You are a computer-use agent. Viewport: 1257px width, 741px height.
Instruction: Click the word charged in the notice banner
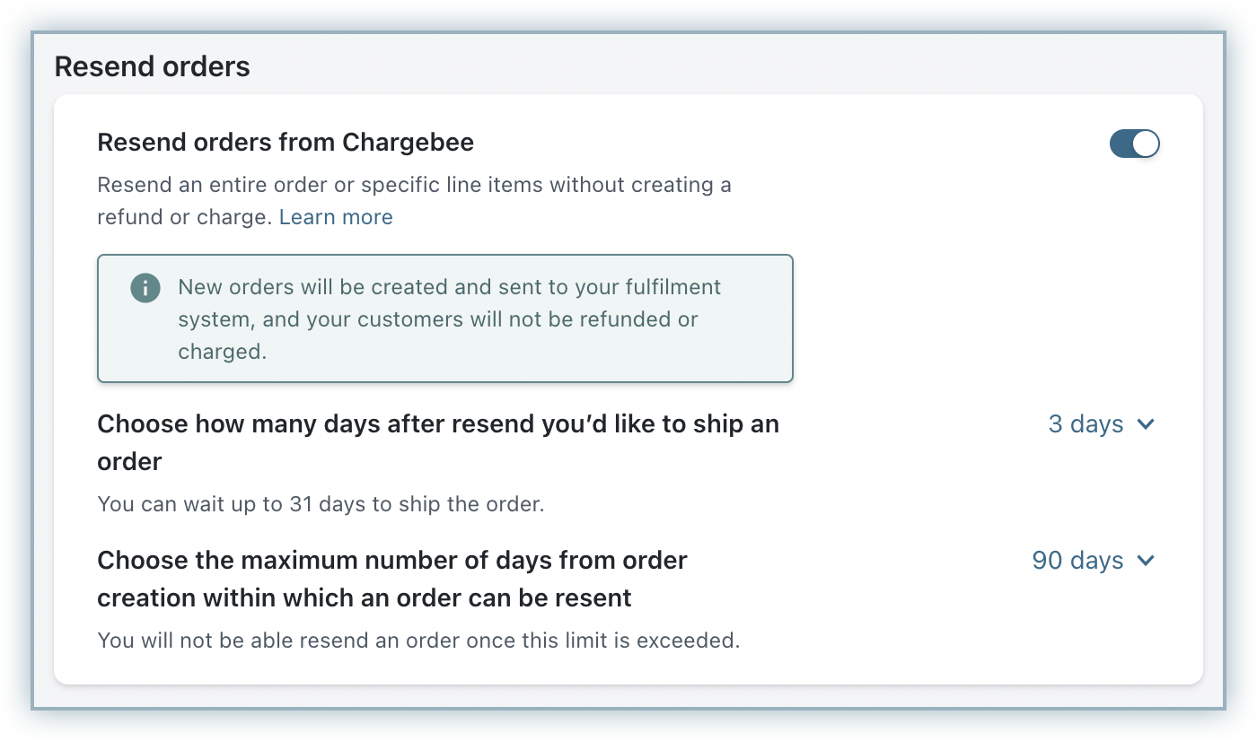[222, 352]
